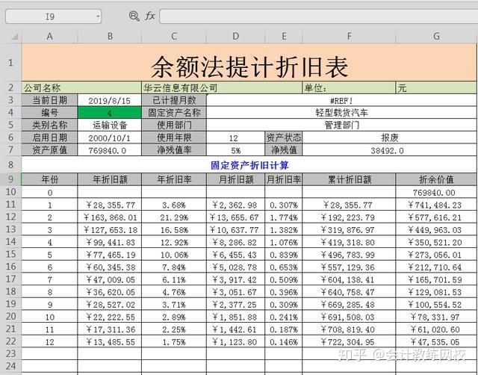Click the 年折旧额 heading cell
This screenshot has width=478, height=375.
click(110, 179)
